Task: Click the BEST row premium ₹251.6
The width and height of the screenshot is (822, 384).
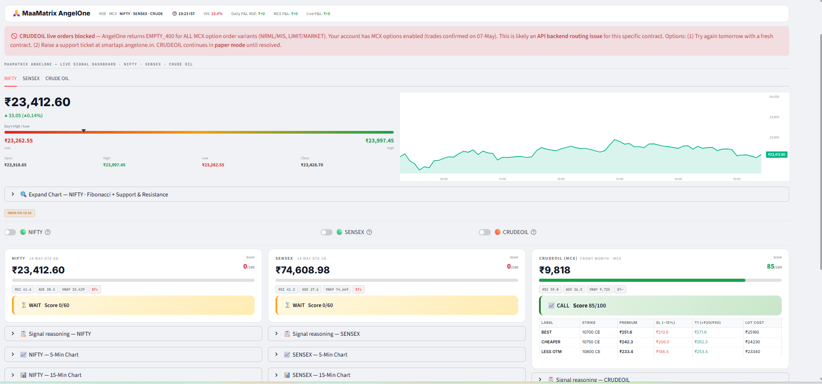Action: 626,332
